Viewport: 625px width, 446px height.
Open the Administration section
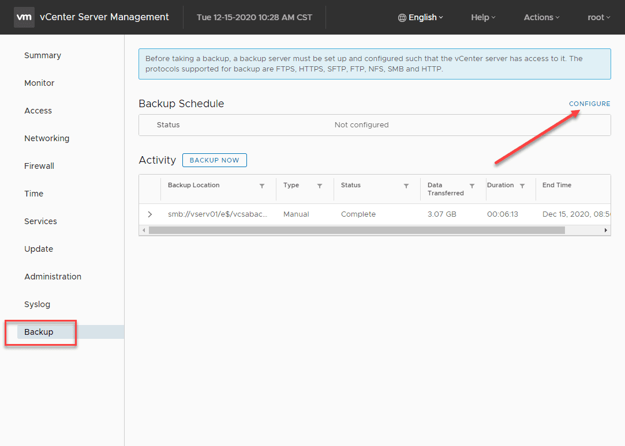coord(53,277)
